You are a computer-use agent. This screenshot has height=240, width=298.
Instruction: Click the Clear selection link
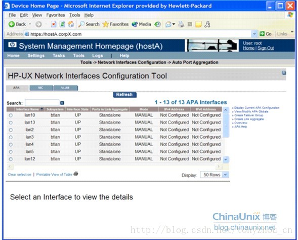[20, 174]
